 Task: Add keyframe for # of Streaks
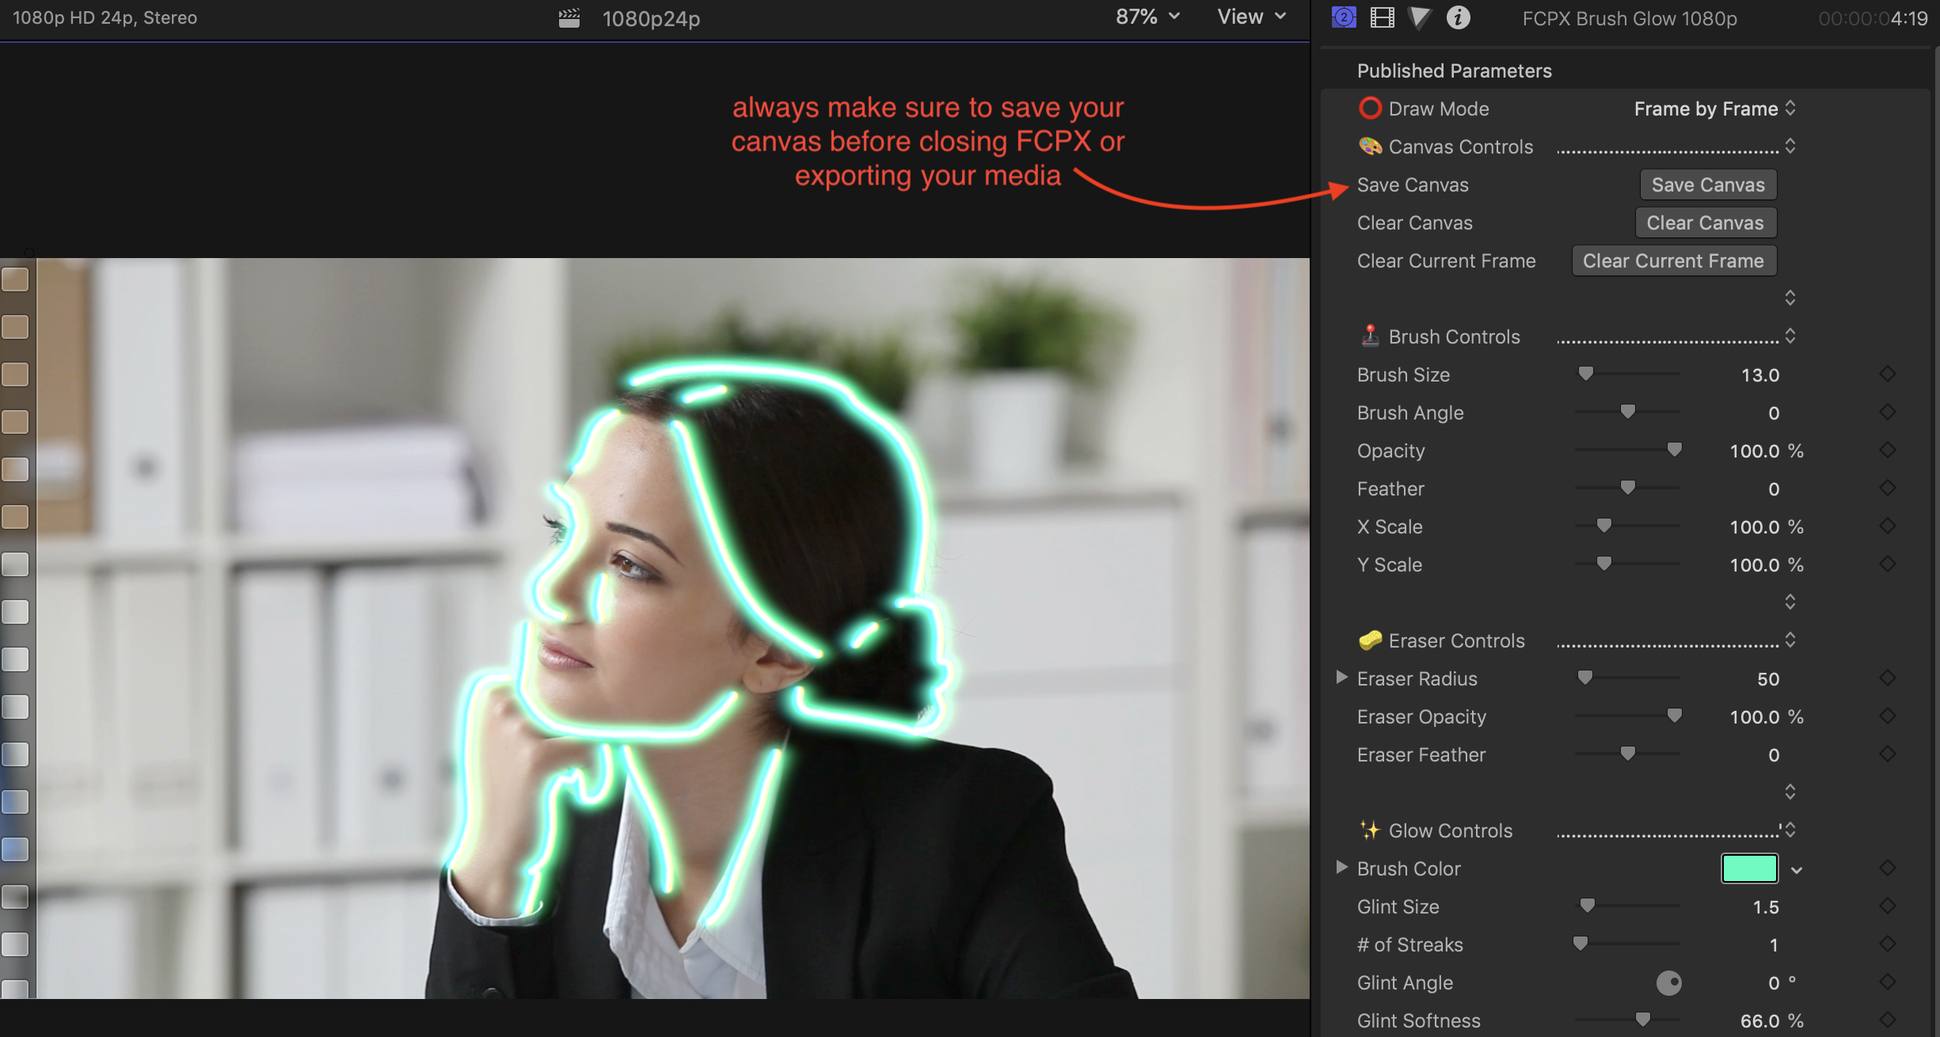pos(1888,944)
